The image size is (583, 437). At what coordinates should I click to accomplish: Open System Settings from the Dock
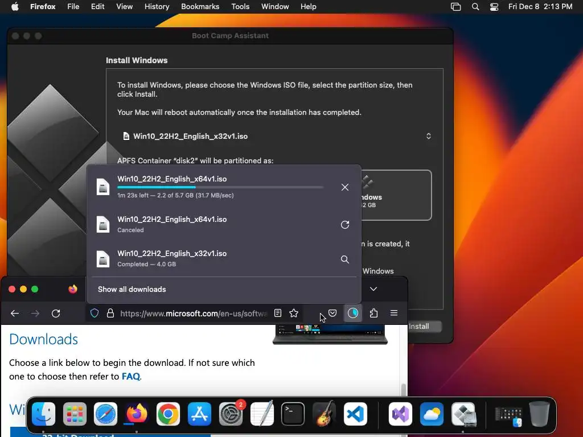pyautogui.click(x=231, y=414)
